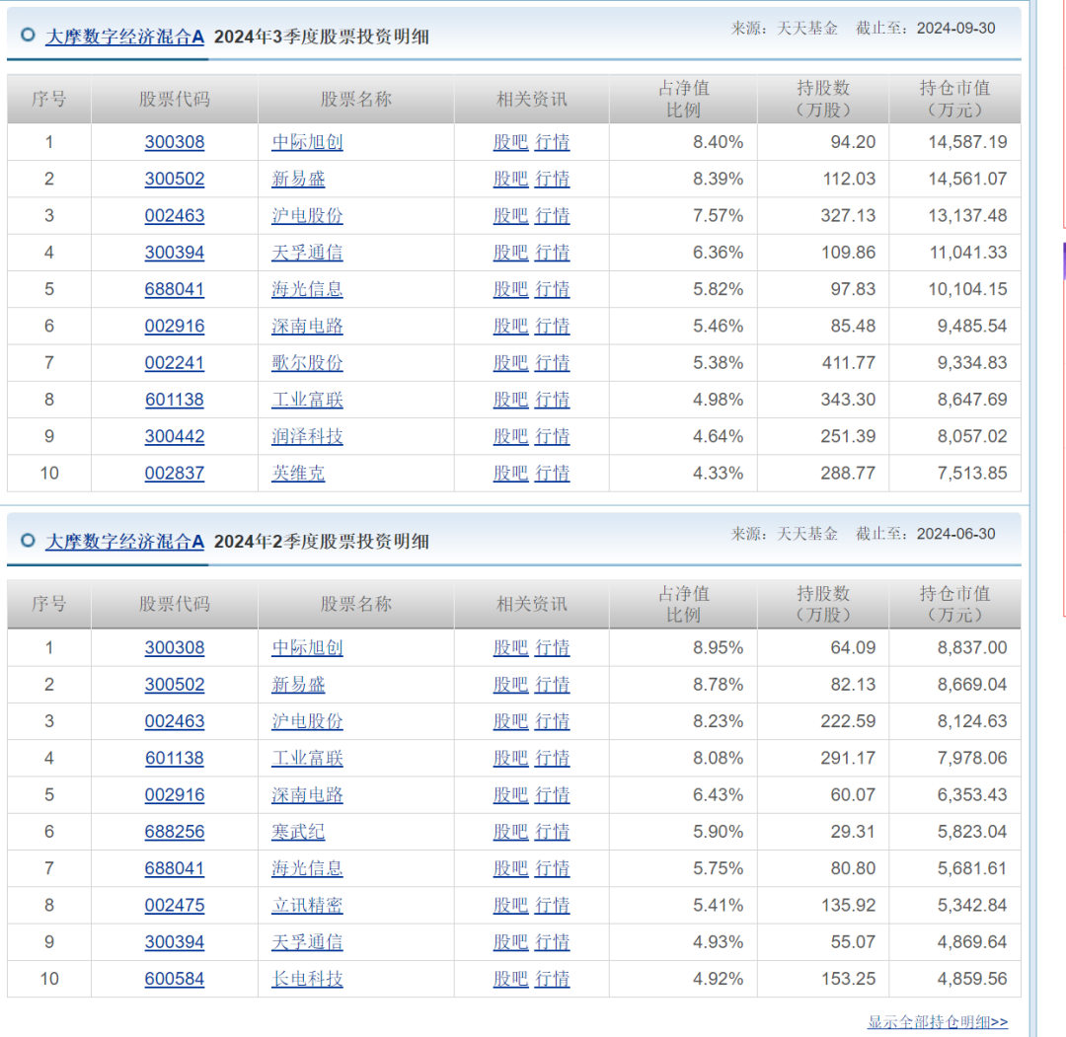Open 寒武纪 stock name link

[298, 831]
